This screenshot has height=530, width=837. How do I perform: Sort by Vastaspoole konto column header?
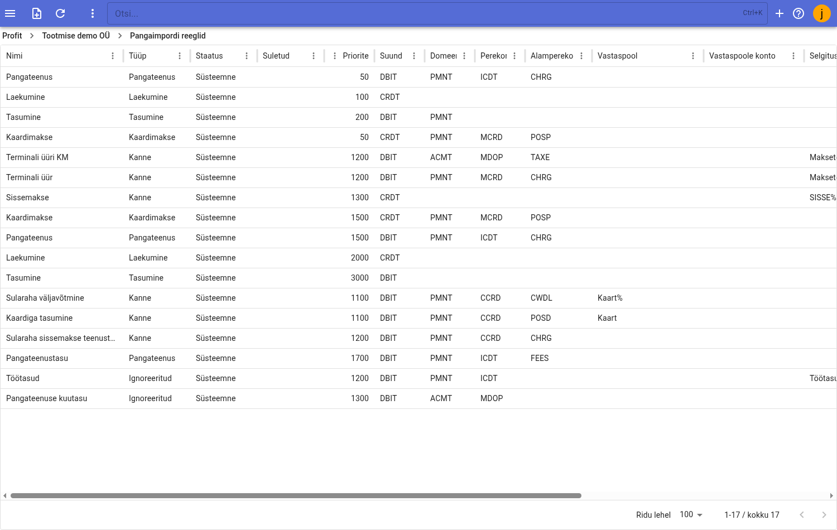tap(742, 56)
